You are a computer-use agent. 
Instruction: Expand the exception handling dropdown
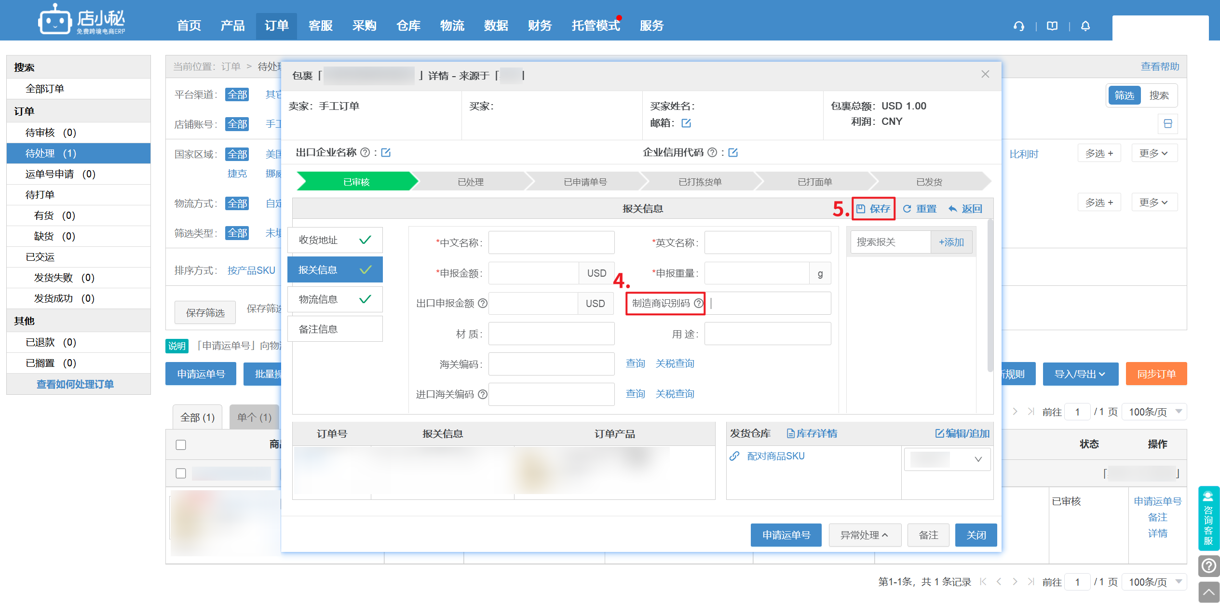(864, 535)
